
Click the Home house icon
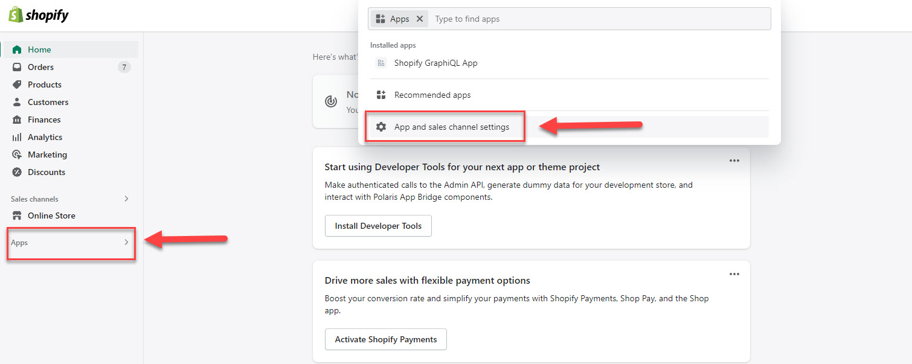17,49
